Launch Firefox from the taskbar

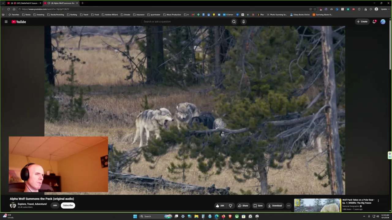[223, 216]
